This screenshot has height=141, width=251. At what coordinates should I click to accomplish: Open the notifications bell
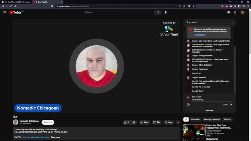[x=235, y=12]
